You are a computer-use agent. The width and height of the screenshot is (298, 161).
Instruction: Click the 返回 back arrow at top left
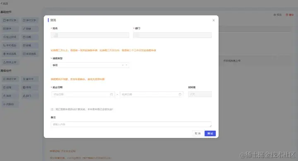[x=4, y=3]
